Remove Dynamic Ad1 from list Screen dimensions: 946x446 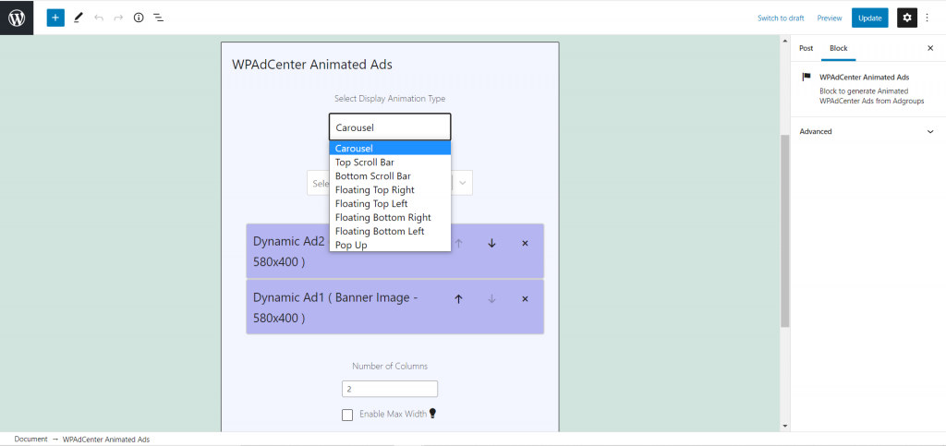click(525, 298)
